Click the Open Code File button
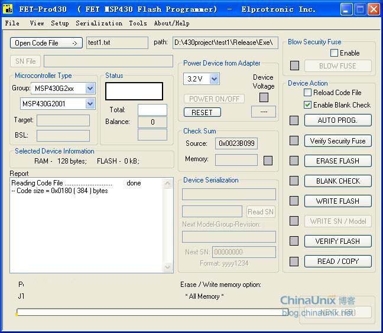Image resolution: width=383 pixels, height=333 pixels. click(x=46, y=43)
